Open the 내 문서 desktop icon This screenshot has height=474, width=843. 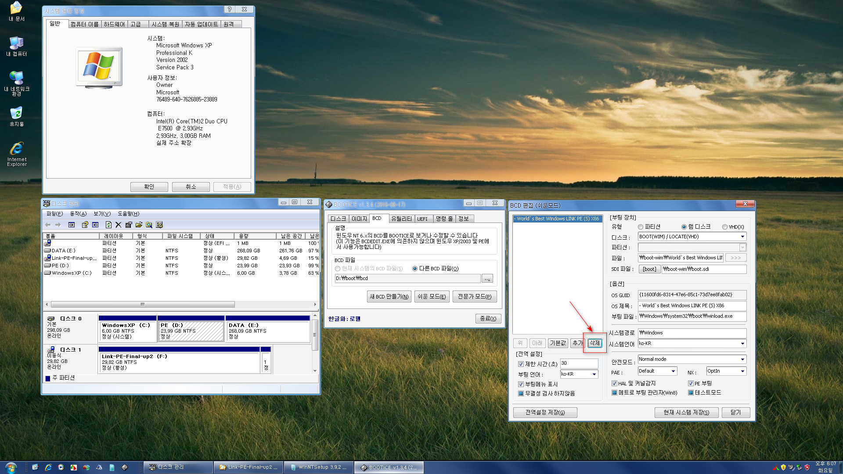[x=17, y=12]
